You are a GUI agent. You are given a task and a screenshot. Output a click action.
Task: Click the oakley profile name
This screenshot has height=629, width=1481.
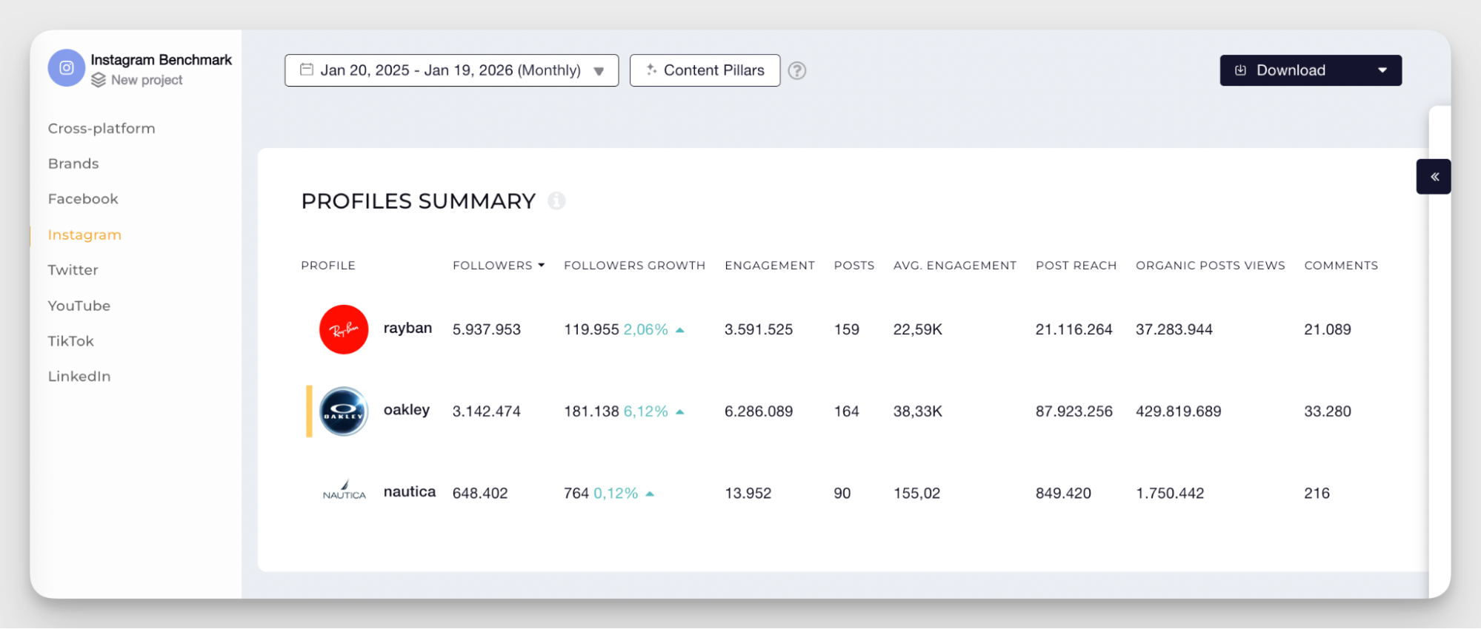pos(406,410)
